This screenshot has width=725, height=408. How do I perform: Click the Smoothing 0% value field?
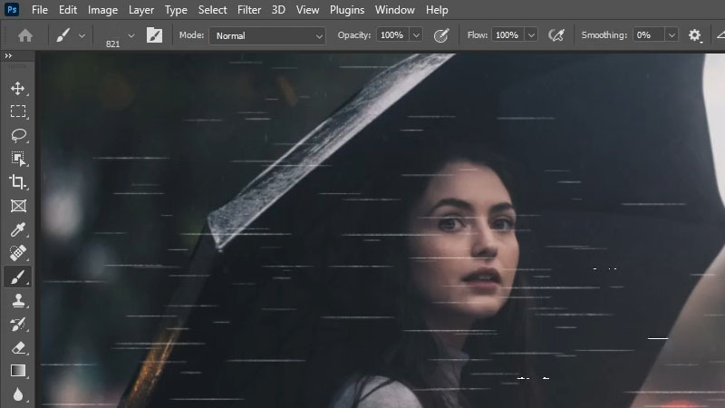click(x=649, y=35)
